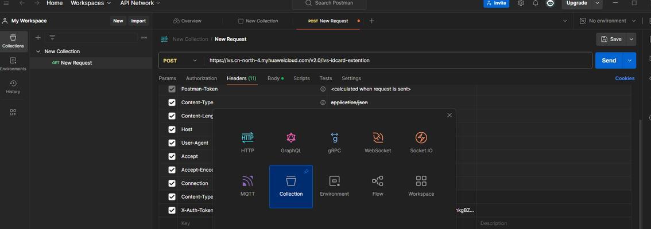Open the Send options arrow

pos(630,61)
